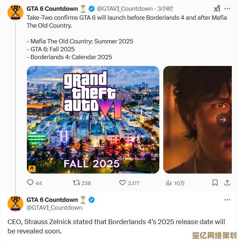Image resolution: width=239 pixels, height=242 pixels.
Task: Open the Grand Theft Auto VI image
Action: pos(93,120)
